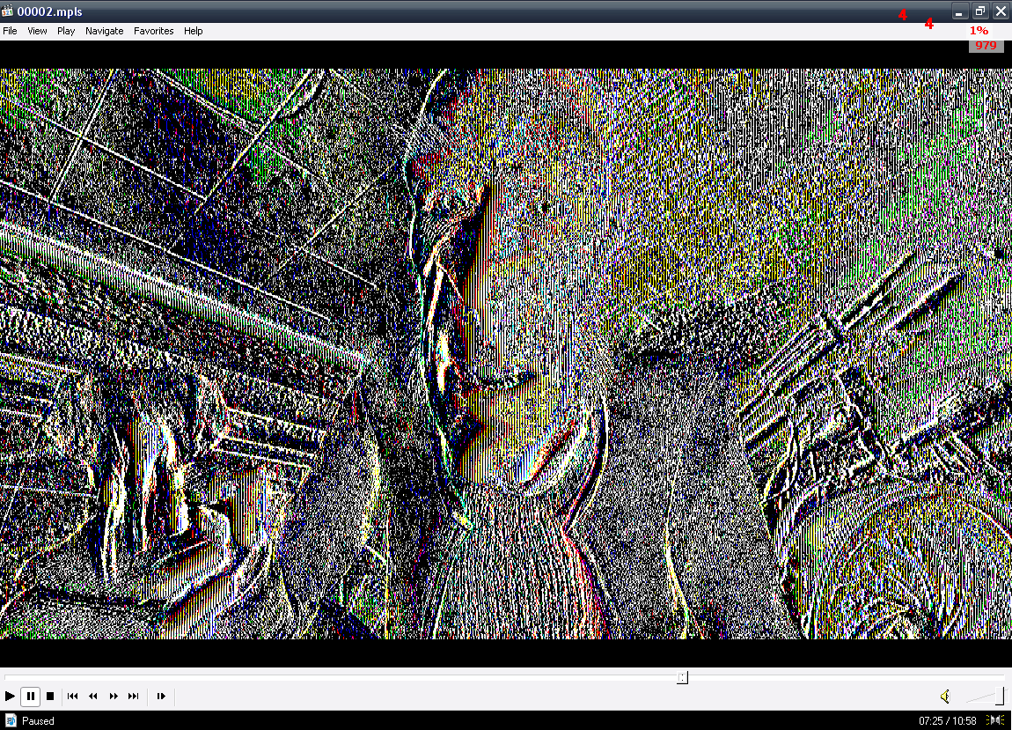Viewport: 1012px width, 730px height.
Task: Skip forward to next chapter
Action: click(x=134, y=697)
